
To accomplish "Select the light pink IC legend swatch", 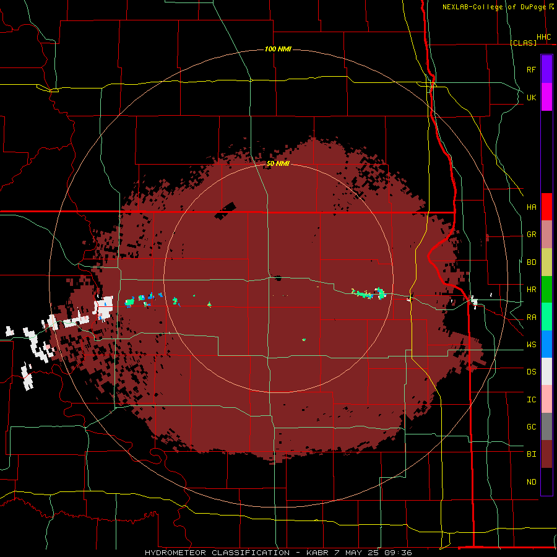I will click(x=546, y=399).
